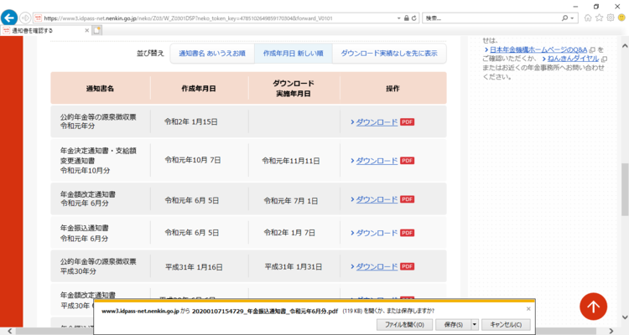Expand the 保存 button dropdown arrow
The image size is (629, 335).
tap(475, 324)
